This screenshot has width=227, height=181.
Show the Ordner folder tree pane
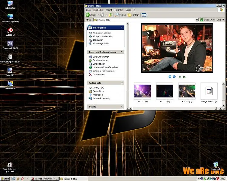coord(133,15)
